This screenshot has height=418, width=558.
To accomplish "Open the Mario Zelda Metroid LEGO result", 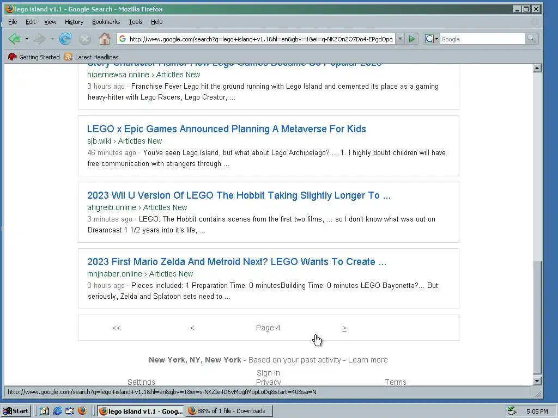I will click(236, 262).
